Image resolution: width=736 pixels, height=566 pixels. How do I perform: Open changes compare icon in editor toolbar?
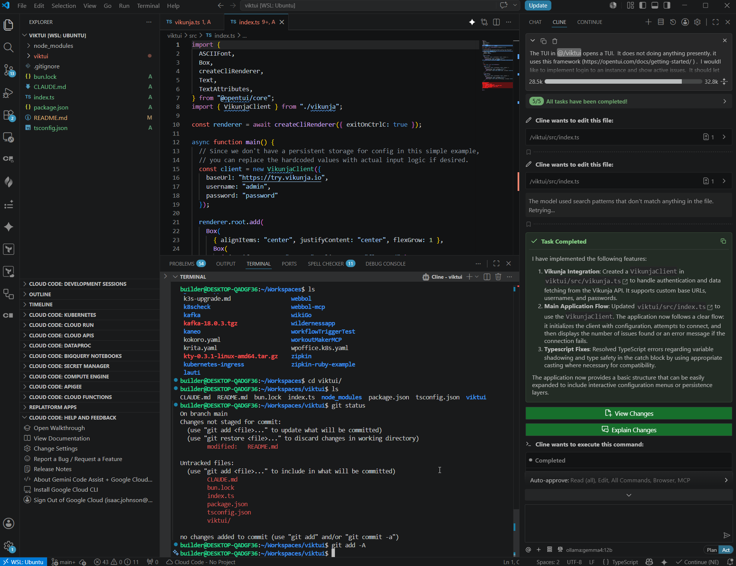click(x=484, y=22)
